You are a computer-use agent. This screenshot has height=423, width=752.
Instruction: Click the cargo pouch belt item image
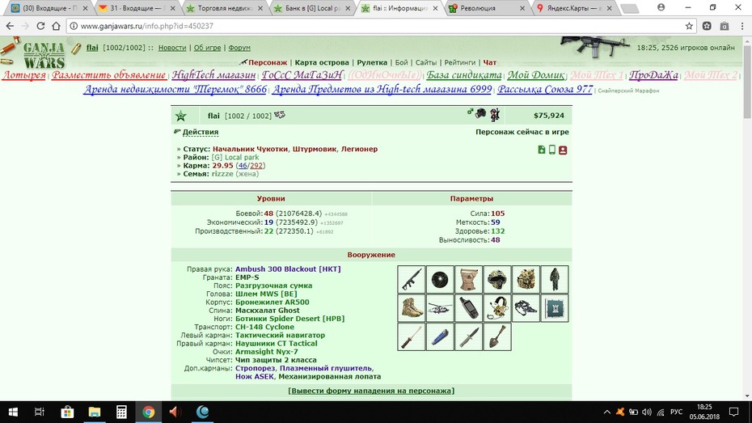point(468,279)
